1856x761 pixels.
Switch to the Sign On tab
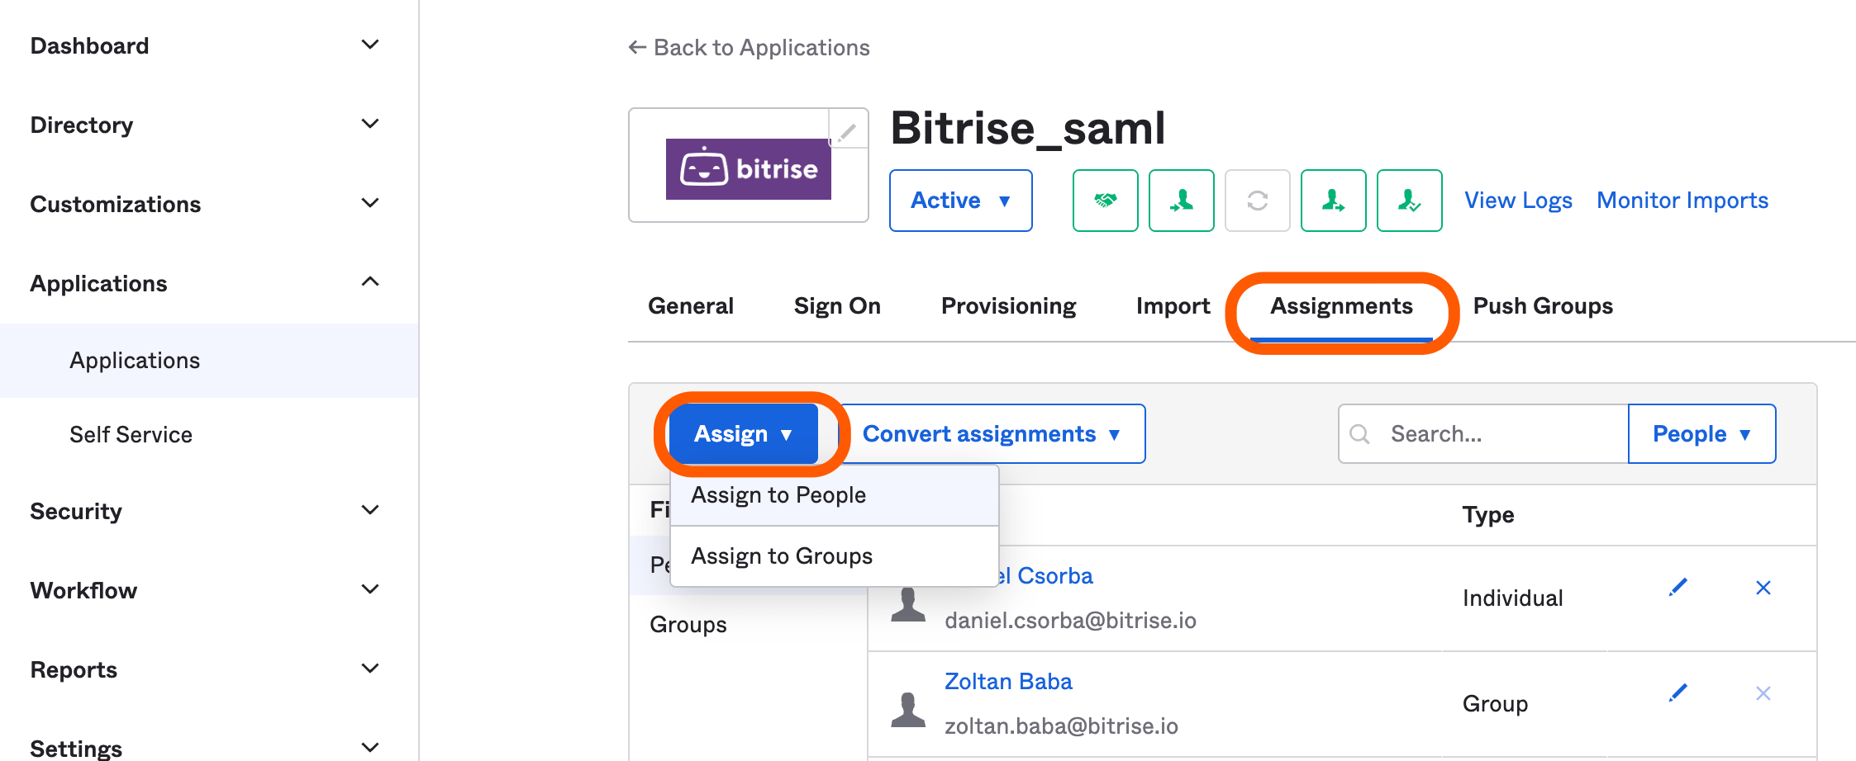tap(836, 305)
